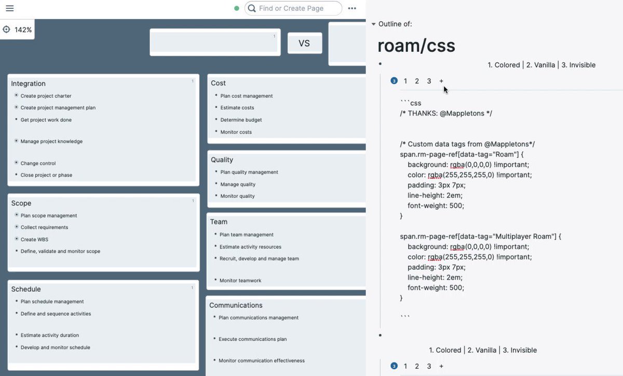This screenshot has width=623, height=376.
Task: Click the bullet of Estimate costs
Action: click(216, 107)
